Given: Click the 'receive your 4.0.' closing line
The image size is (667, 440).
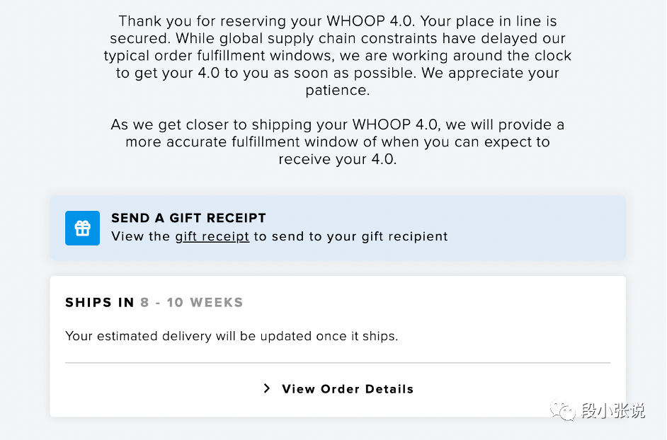Looking at the screenshot, I should pyautogui.click(x=338, y=159).
